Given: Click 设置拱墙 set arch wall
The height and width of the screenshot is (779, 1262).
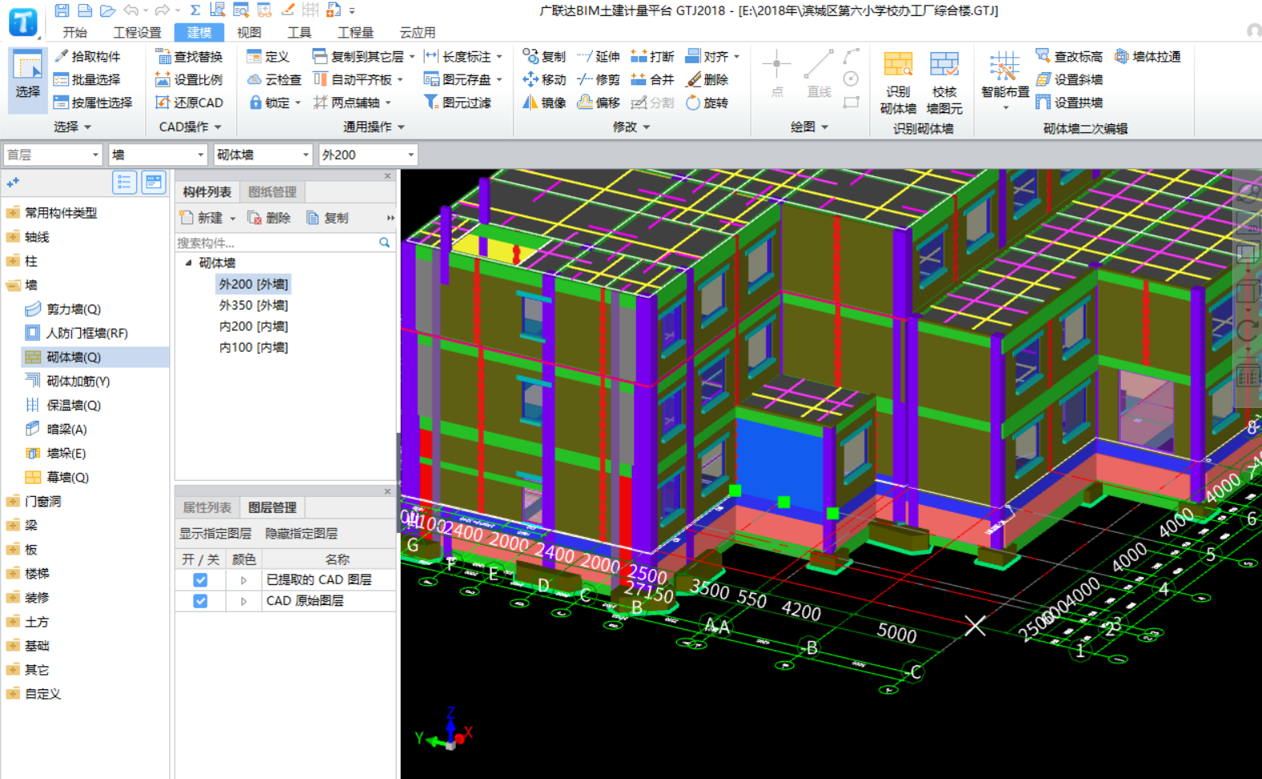Looking at the screenshot, I should [x=1069, y=103].
